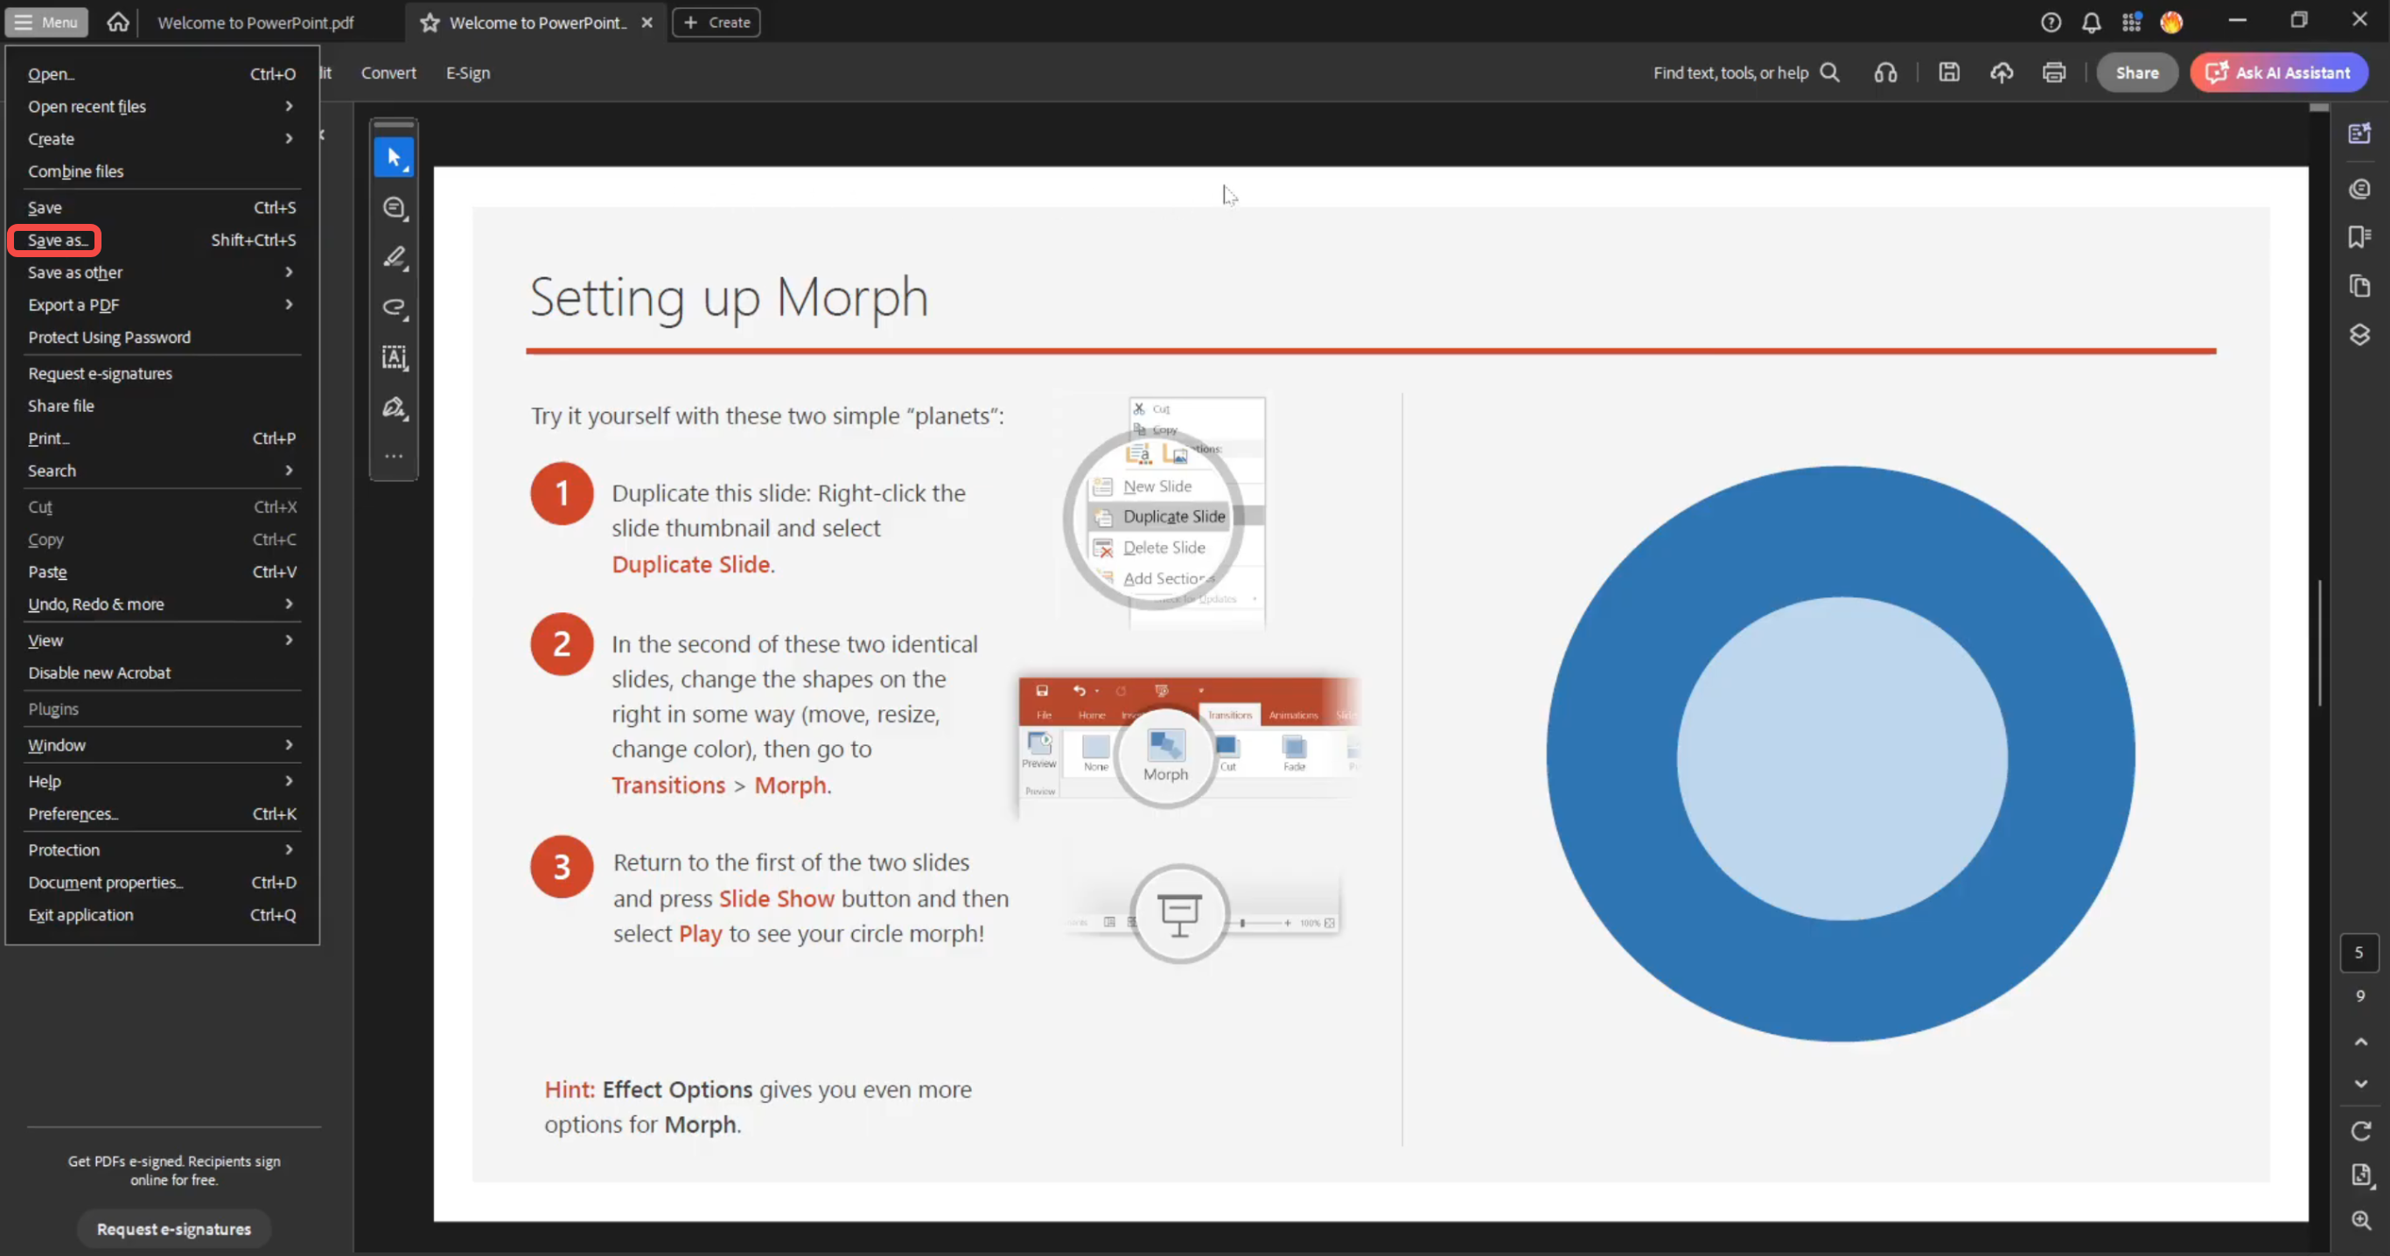This screenshot has width=2390, height=1256.
Task: Expand the Save as other submenu
Action: [x=162, y=273]
